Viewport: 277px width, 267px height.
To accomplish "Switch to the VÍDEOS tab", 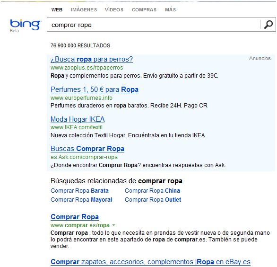I will (114, 10).
